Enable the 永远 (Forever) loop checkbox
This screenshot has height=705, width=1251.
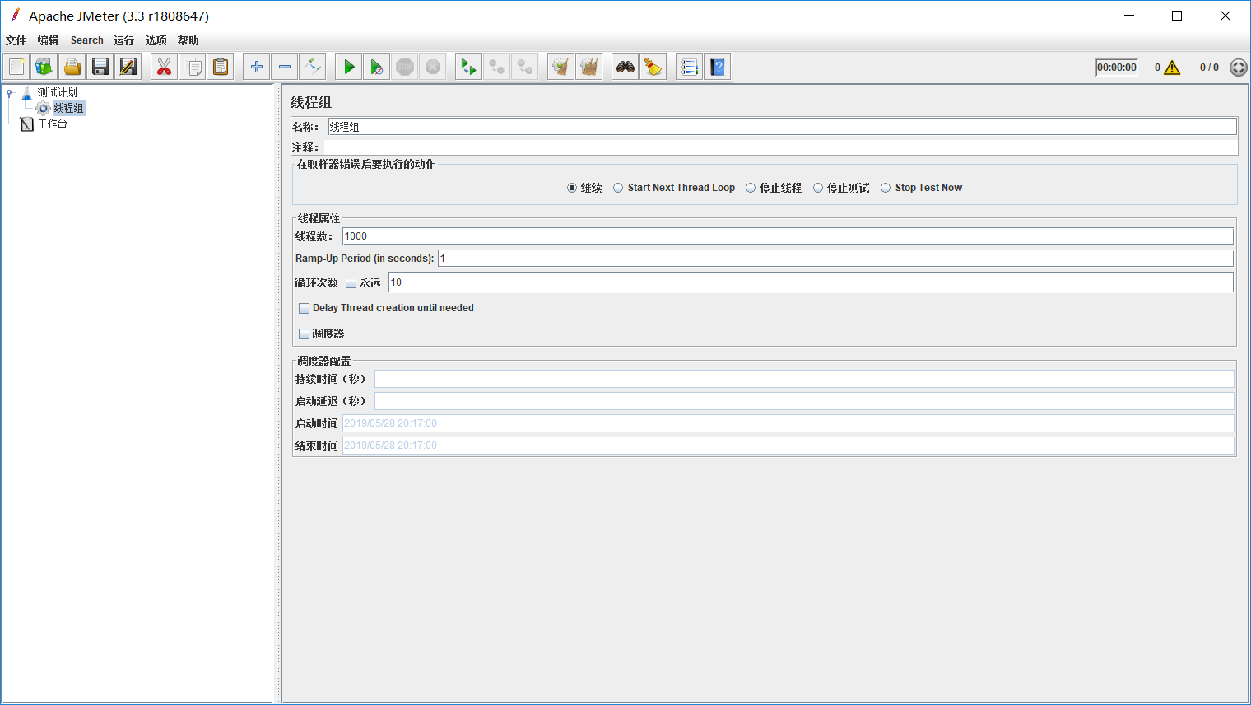[x=351, y=282]
